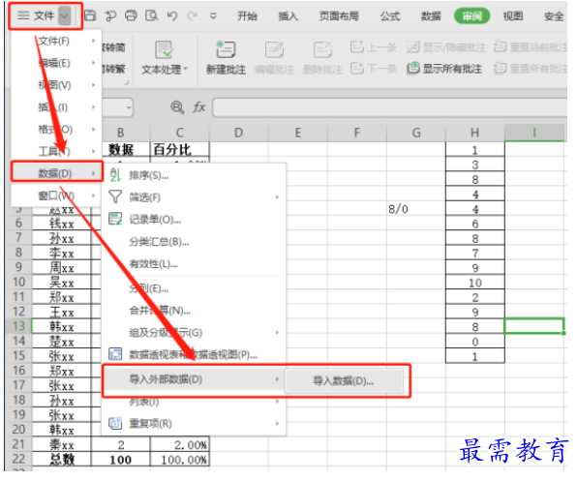Click 重置当前批注

pyautogui.click(x=530, y=47)
